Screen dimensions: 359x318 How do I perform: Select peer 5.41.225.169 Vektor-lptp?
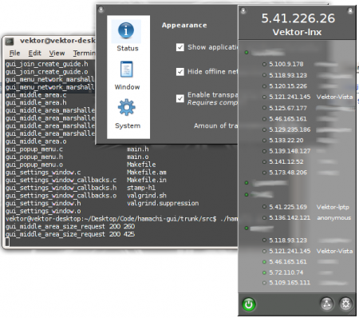306,207
